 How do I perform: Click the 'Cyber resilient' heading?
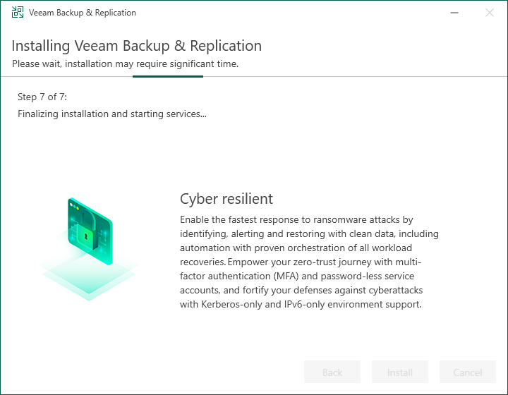[x=226, y=199]
